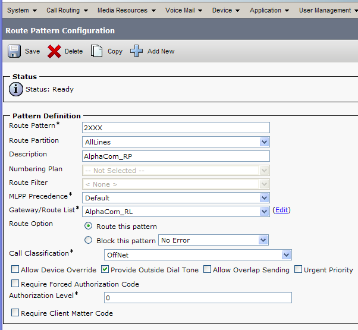The image size is (358, 330).
Task: Open the Call Classification dropdown
Action: [286, 255]
